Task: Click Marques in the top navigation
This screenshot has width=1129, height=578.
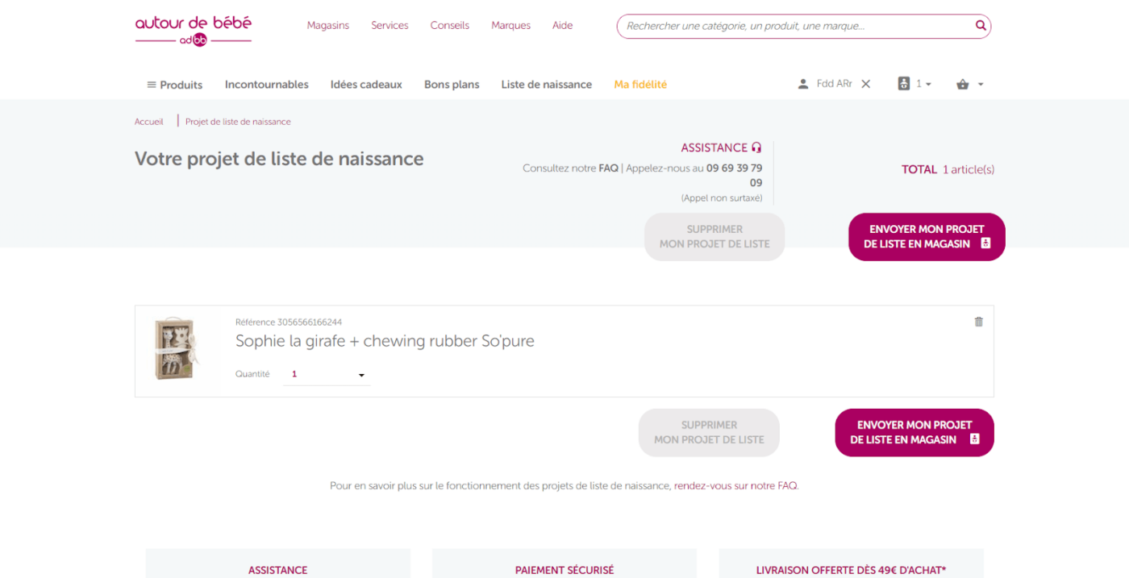Action: (510, 26)
